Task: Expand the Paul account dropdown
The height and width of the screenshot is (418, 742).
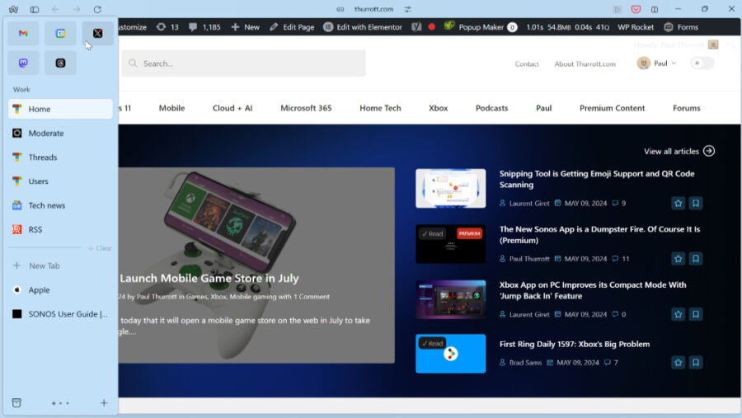Action: click(657, 63)
